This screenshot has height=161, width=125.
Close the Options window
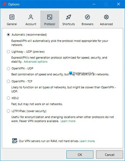(x=119, y=4)
